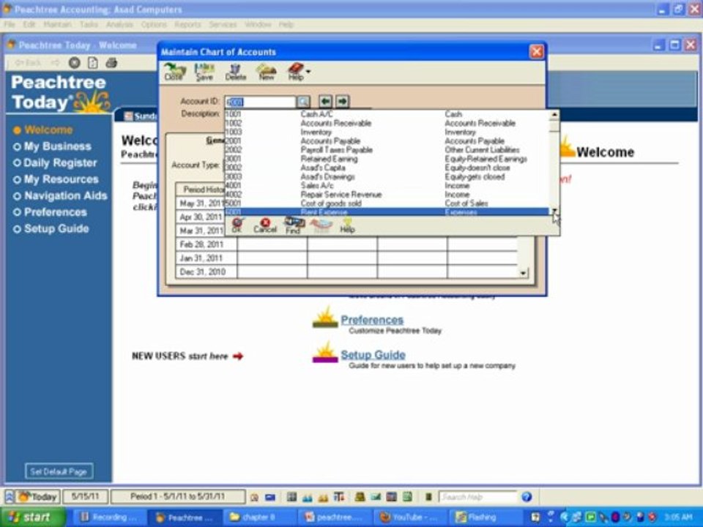Viewport: 703px width, 527px height.
Task: Click lookup list scrollbar up arrow
Action: click(x=554, y=115)
